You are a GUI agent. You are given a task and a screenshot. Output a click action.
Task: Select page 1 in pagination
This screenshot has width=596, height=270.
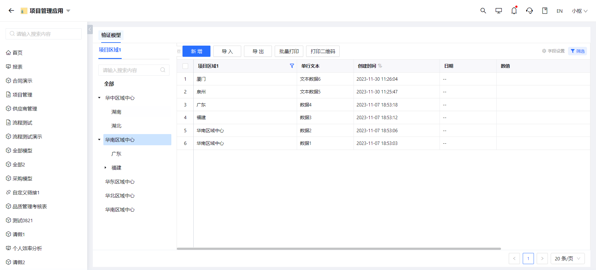528,259
